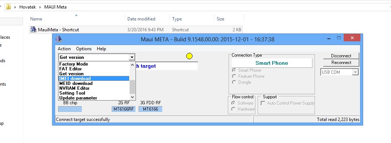
Task: Select Hardware flow control option
Action: [x=233, y=109]
